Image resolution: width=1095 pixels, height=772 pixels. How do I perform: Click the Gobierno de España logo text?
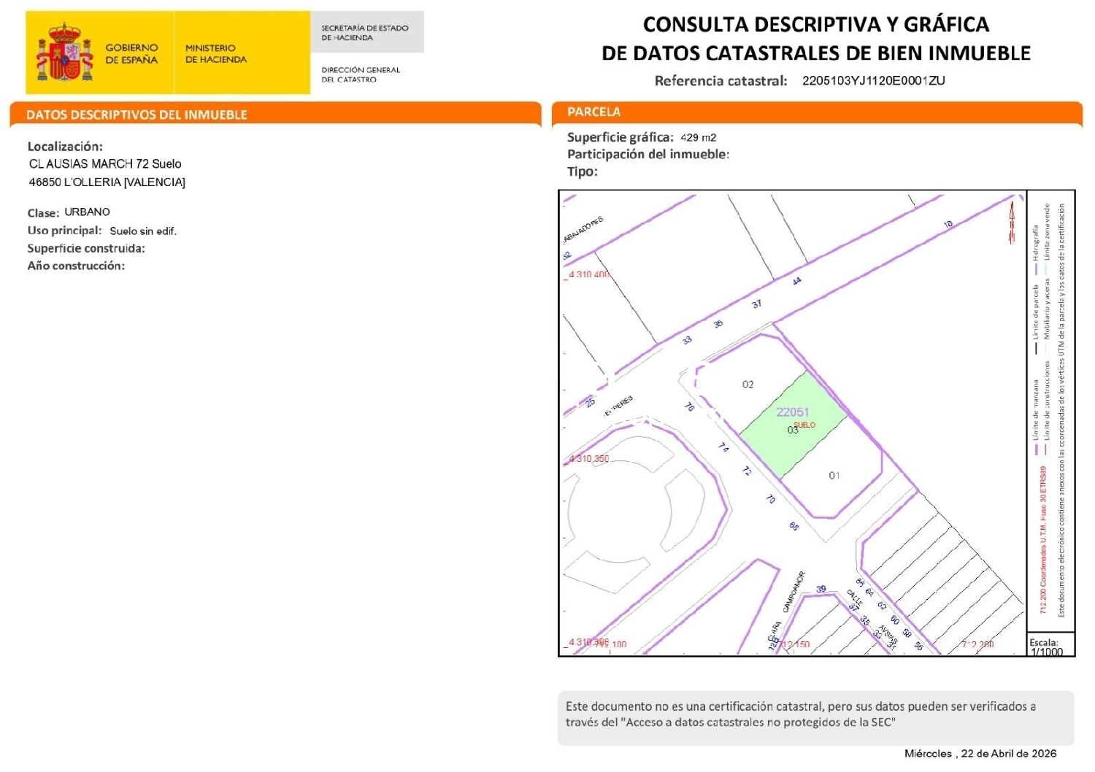[x=131, y=53]
